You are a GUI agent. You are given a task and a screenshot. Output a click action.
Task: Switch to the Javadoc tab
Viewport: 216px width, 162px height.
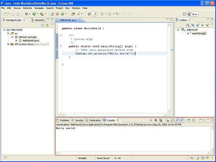78,120
